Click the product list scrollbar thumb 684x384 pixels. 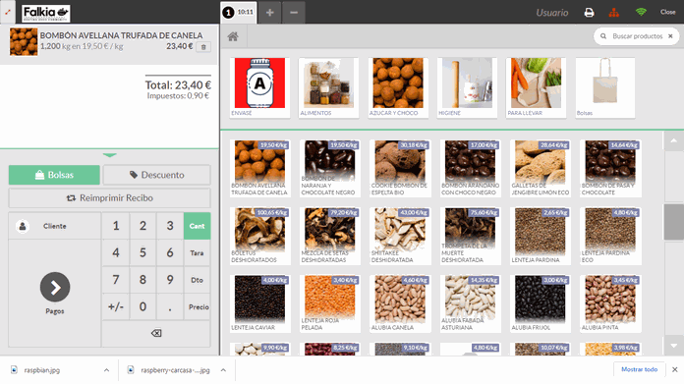pos(673,221)
